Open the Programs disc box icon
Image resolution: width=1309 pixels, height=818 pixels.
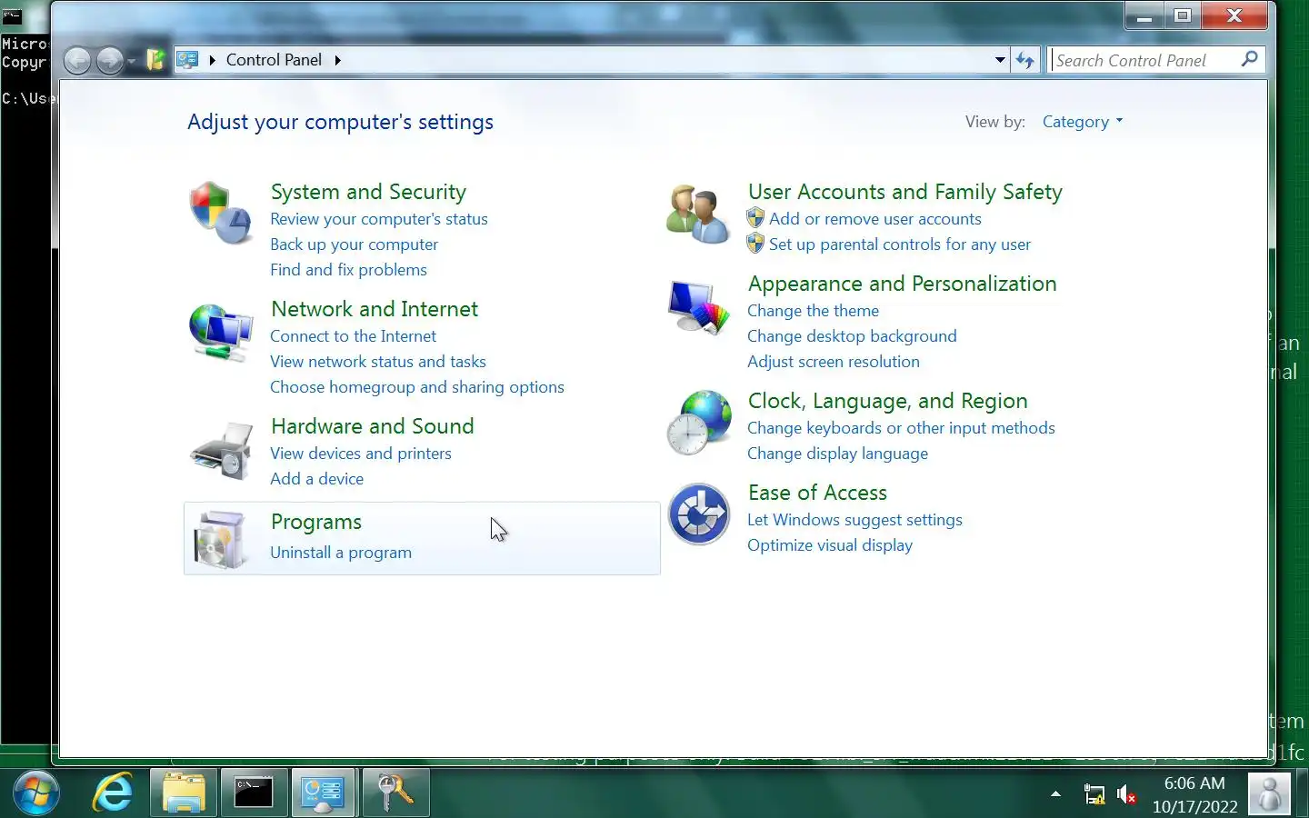pos(221,539)
